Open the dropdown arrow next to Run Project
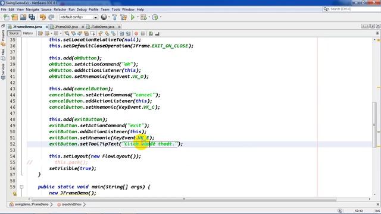Viewport: 381px width, 214px height. 138,17
